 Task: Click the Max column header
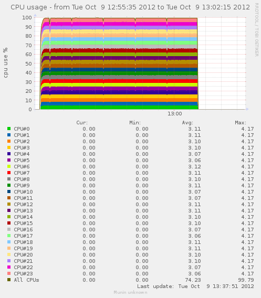tap(241, 123)
